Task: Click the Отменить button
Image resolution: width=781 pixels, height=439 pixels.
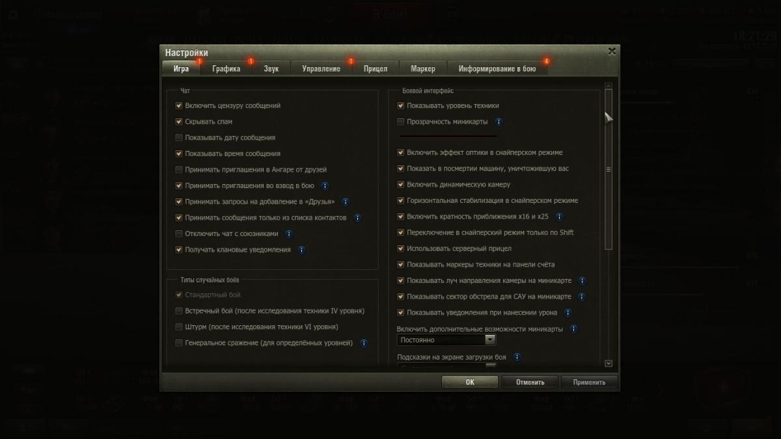Action: pyautogui.click(x=530, y=382)
